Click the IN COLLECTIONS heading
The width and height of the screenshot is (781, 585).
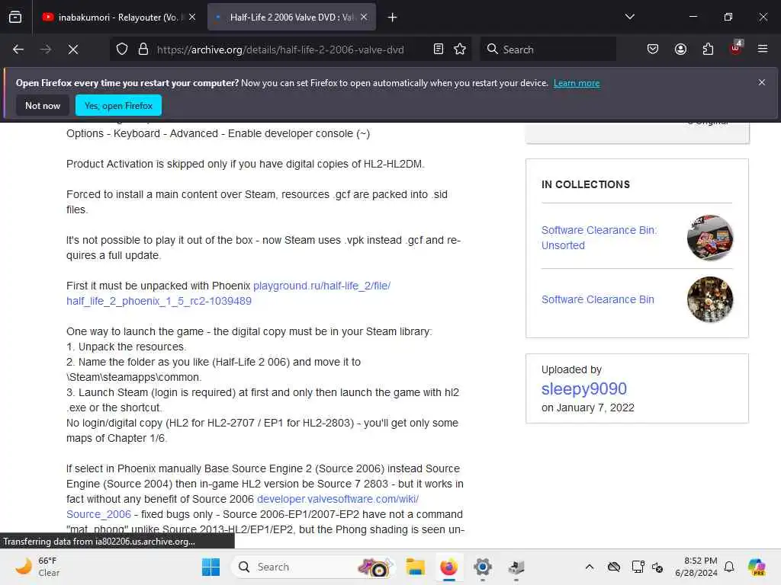[586, 184]
